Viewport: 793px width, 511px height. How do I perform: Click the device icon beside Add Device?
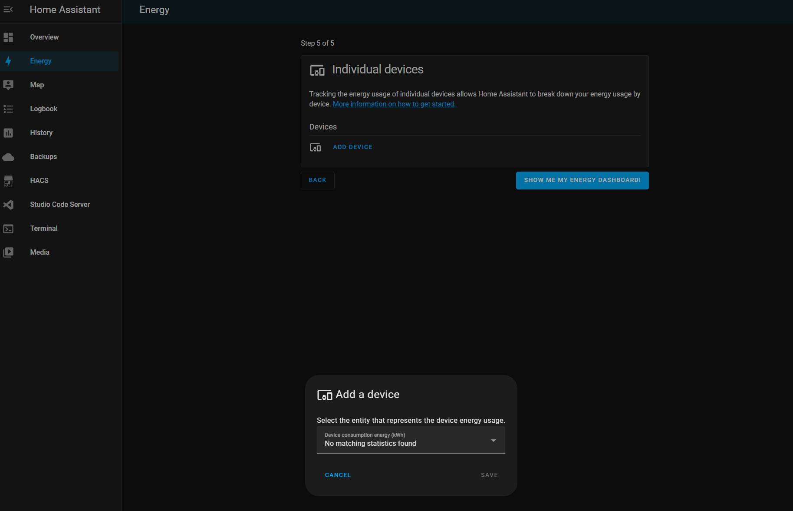(x=315, y=147)
